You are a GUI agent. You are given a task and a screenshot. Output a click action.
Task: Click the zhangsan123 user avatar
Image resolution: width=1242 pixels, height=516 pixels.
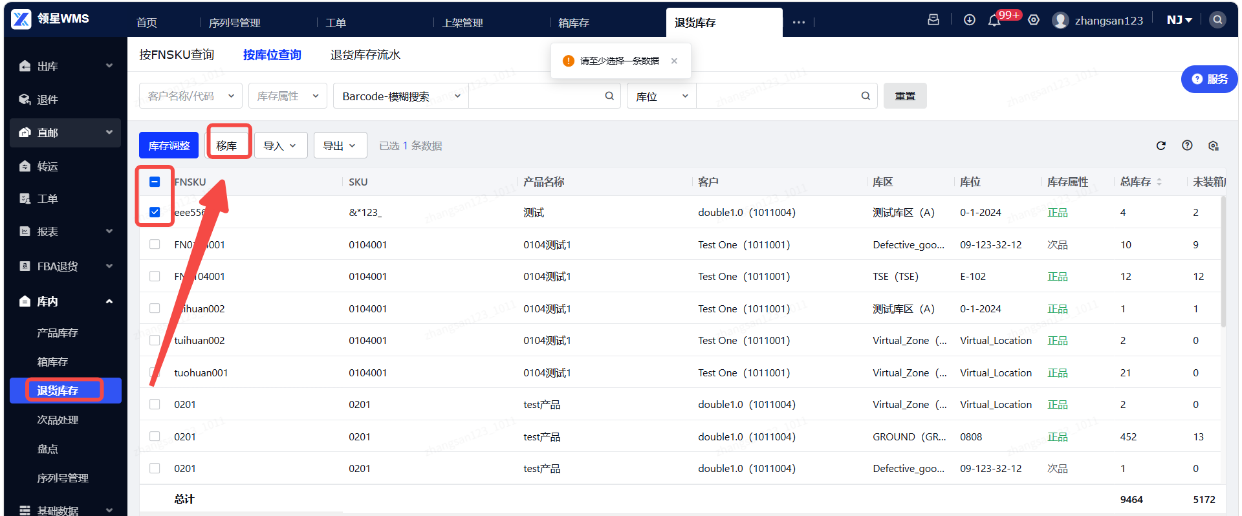(1060, 21)
